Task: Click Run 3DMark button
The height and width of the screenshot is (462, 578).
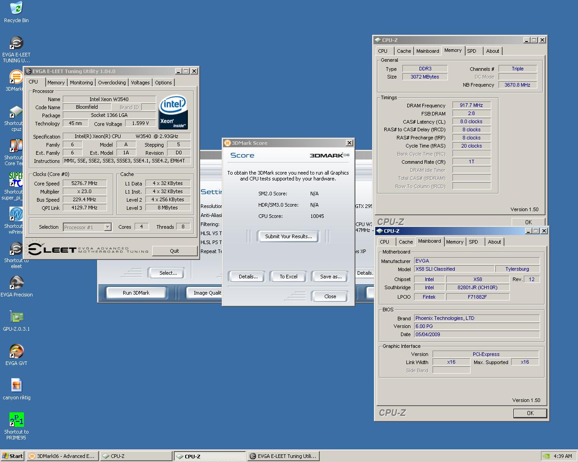Action: tap(136, 293)
